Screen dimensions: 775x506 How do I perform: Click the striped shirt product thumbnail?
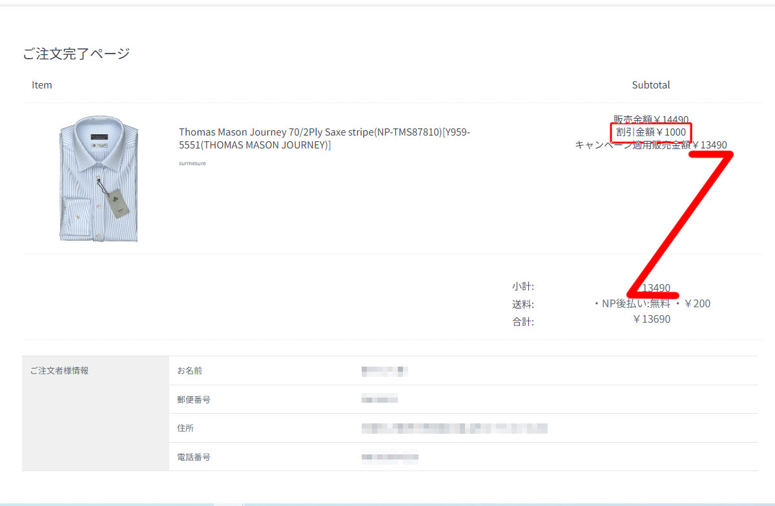98,179
